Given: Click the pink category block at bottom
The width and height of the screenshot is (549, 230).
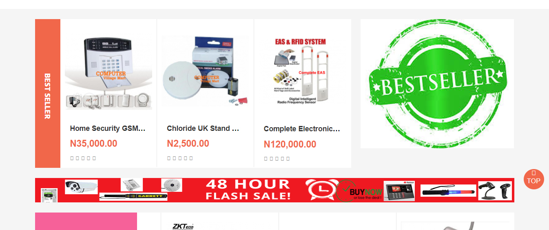Looking at the screenshot, I should (86, 221).
